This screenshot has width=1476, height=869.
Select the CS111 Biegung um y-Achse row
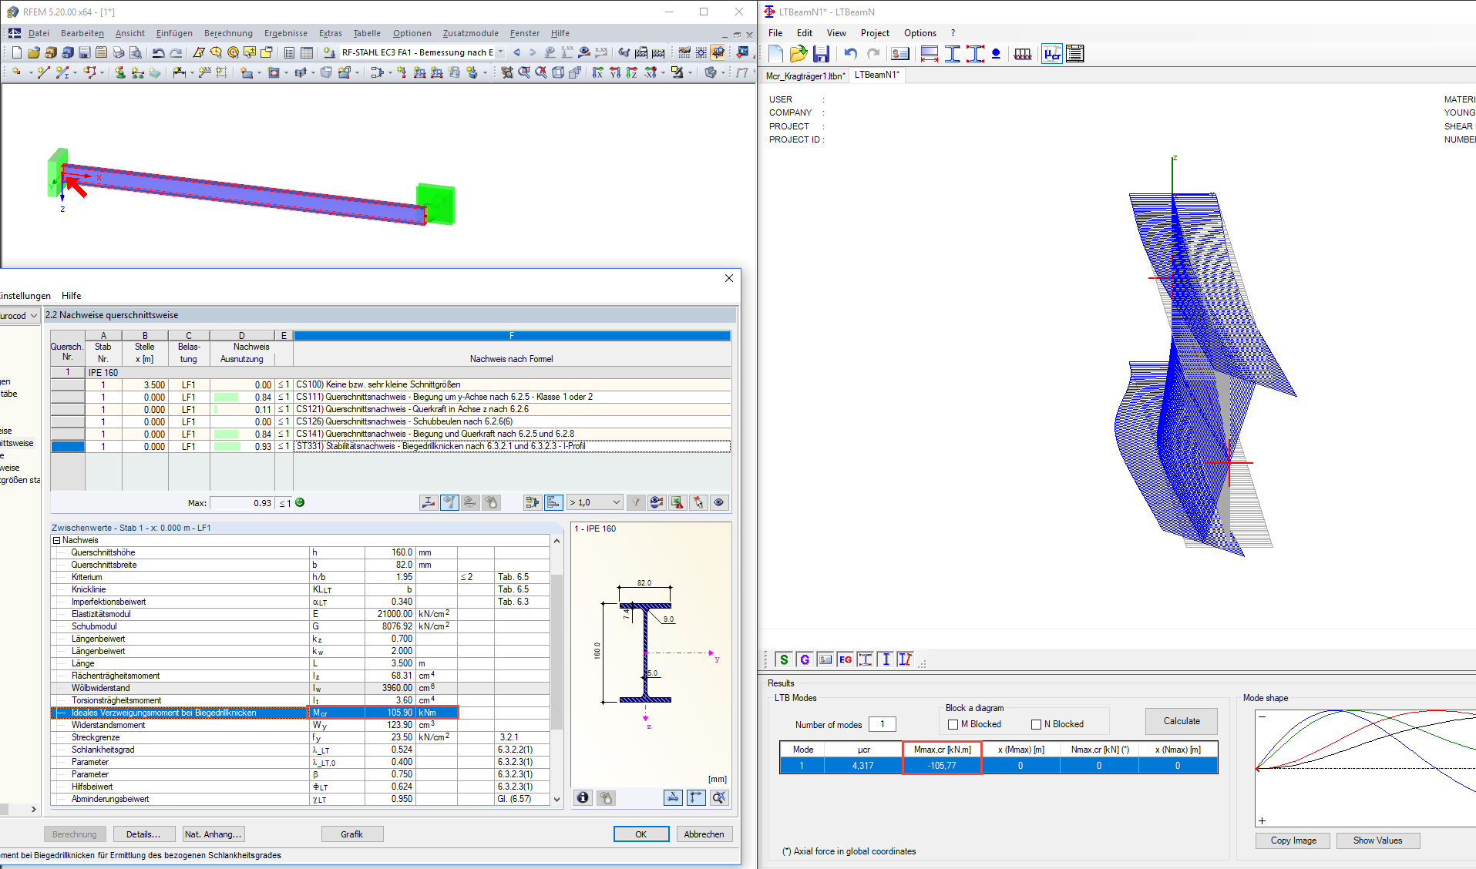coord(391,398)
